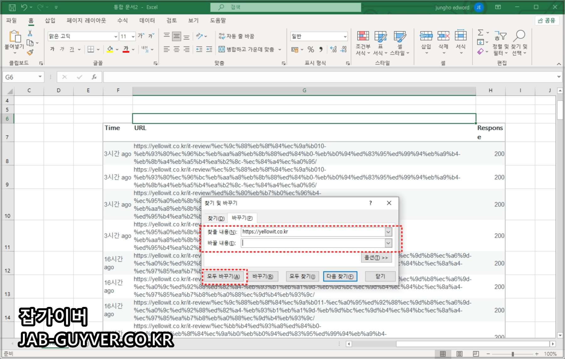Open 찾기 및 선택 magnifier menu
This screenshot has width=565, height=359.
click(x=519, y=43)
